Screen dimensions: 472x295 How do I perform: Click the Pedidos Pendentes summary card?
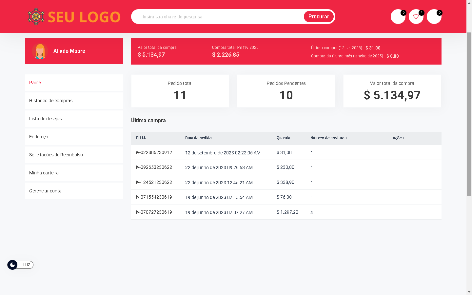pyautogui.click(x=286, y=91)
